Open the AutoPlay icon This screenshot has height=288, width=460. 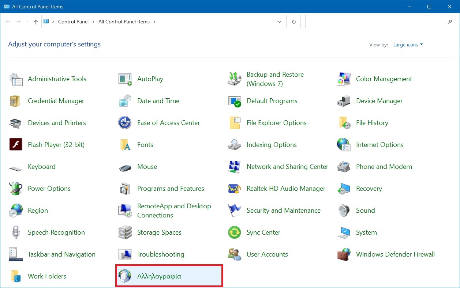click(125, 79)
